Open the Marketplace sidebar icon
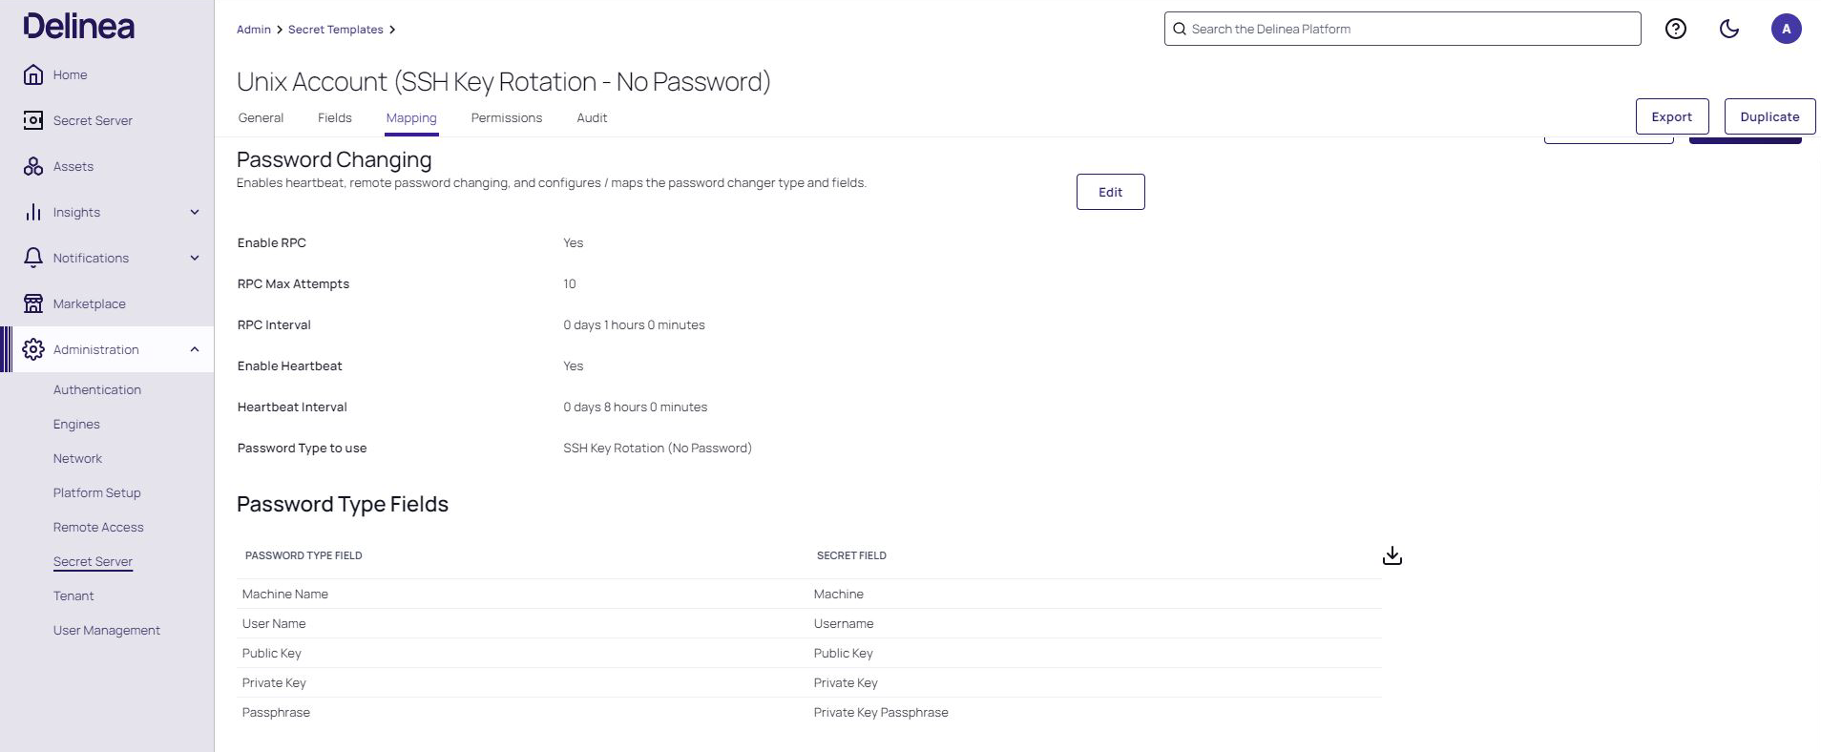The height and width of the screenshot is (752, 1821). coord(33,303)
